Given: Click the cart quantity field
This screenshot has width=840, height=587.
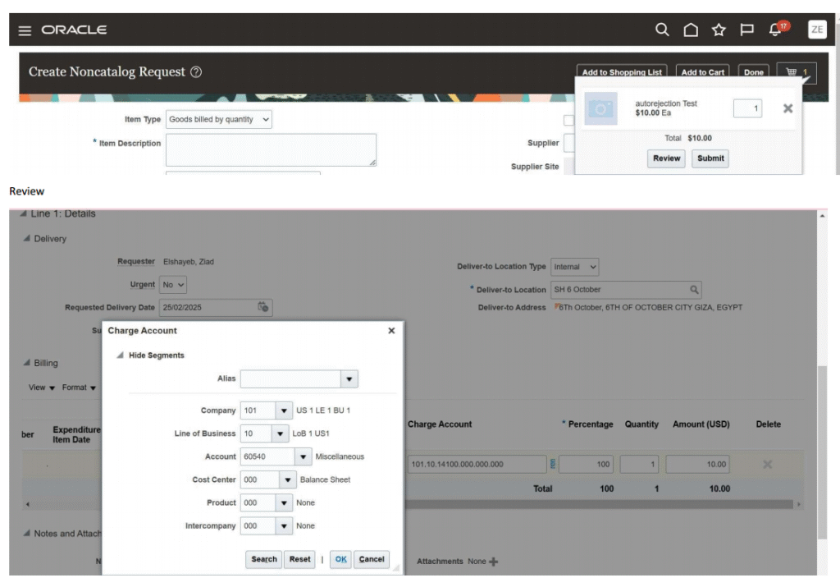Looking at the screenshot, I should click(x=747, y=108).
